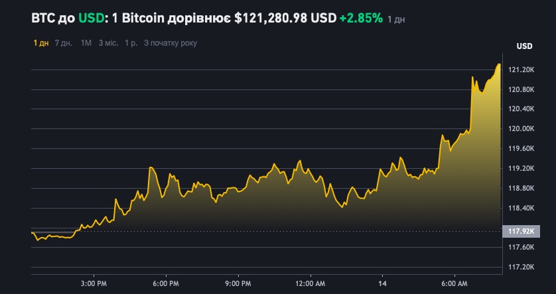
Task: Click the 117.92K price tag on axis
Action: point(521,231)
